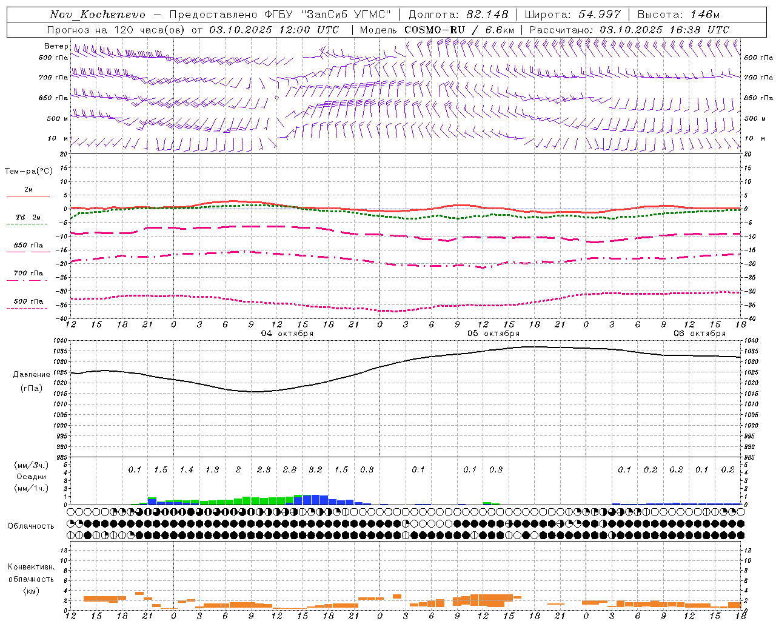Click the red 2м temperature legend line

[x=28, y=196]
